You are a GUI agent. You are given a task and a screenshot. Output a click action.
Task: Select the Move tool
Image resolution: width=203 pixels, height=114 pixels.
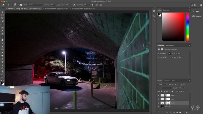pyautogui.click(x=2, y=12)
